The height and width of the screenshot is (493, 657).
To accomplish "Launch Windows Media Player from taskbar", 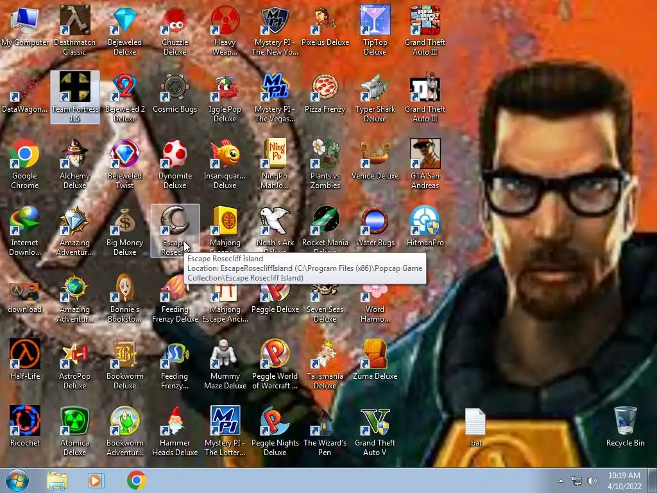I will [x=96, y=481].
